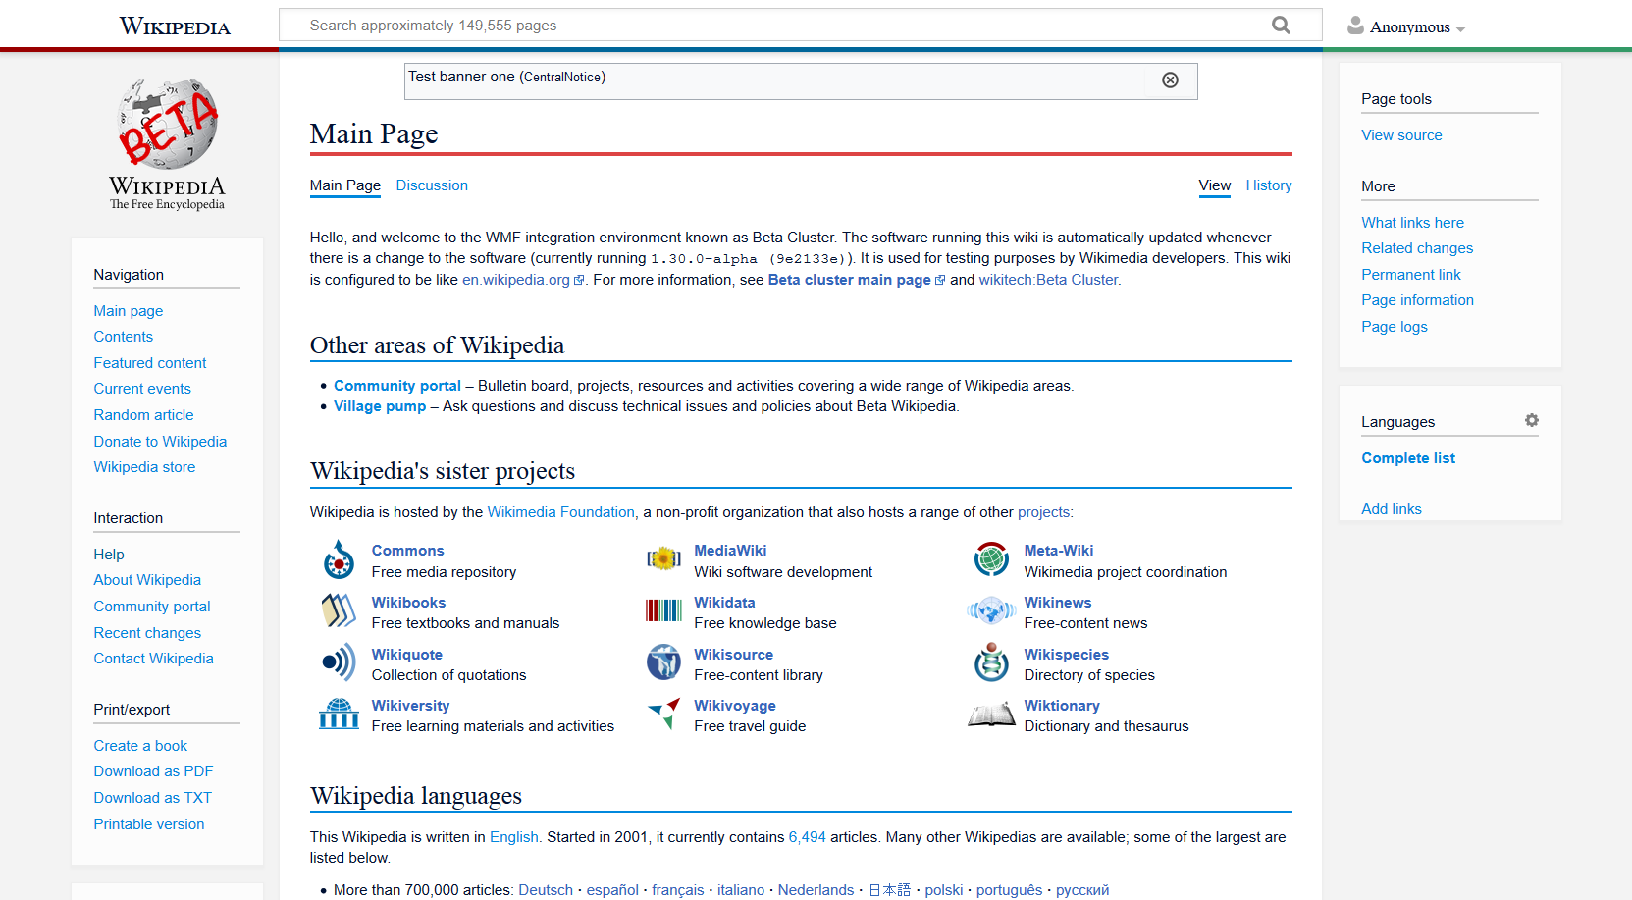Close the Test banner one notice
1632x900 pixels.
click(x=1170, y=80)
